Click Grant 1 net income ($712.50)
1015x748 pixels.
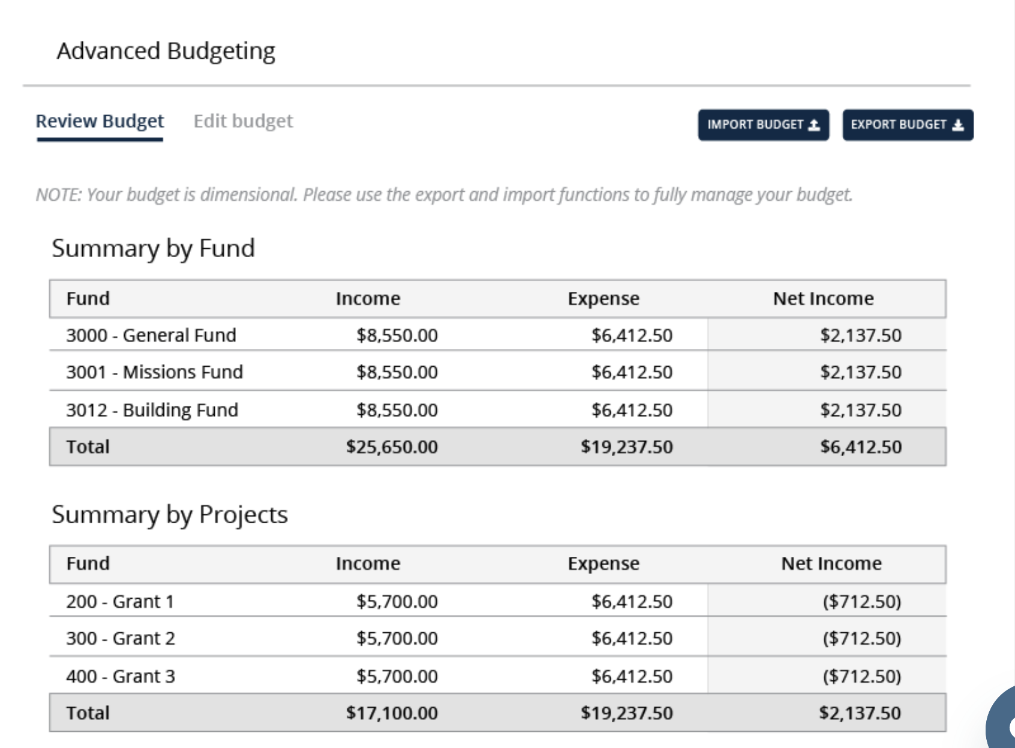[x=862, y=601]
